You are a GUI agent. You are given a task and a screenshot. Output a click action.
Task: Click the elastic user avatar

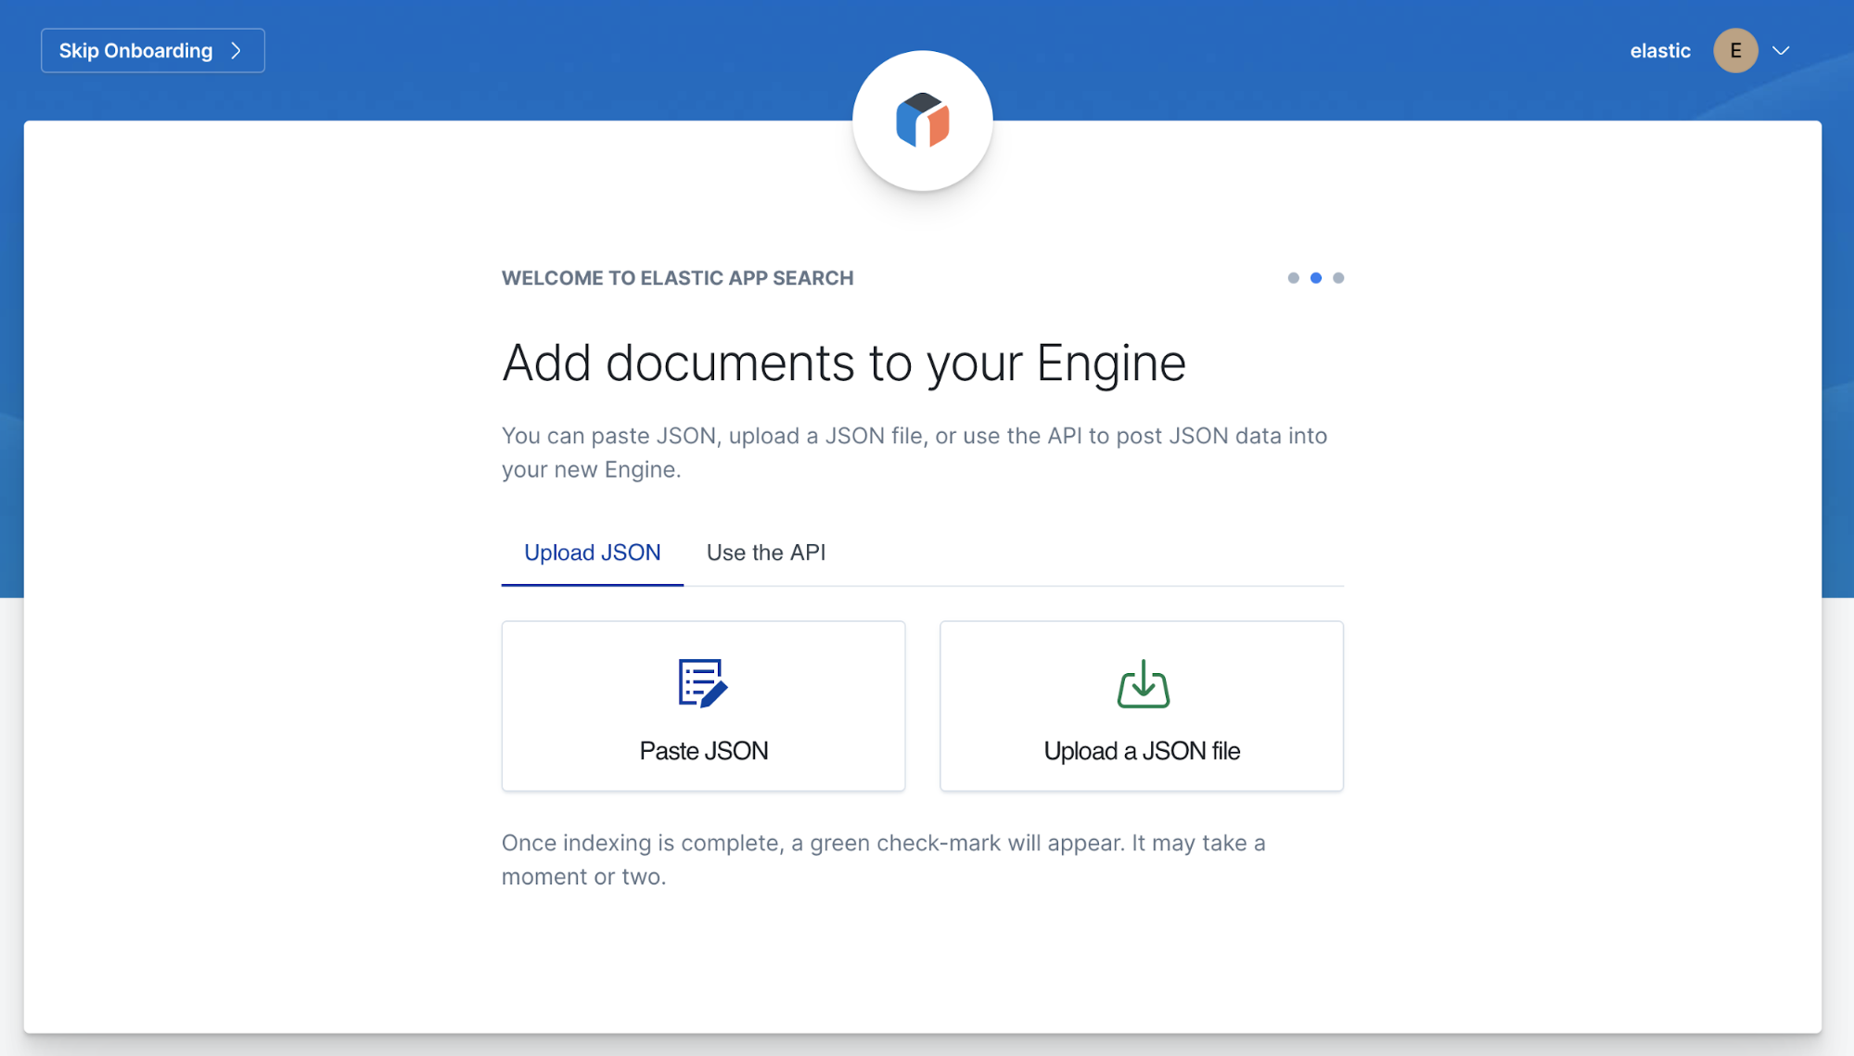click(x=1734, y=50)
